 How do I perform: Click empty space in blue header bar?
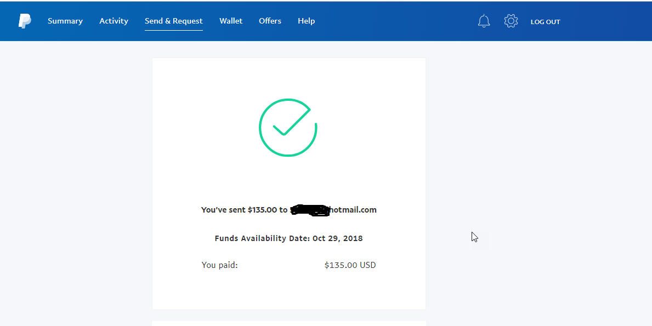[x=395, y=21]
